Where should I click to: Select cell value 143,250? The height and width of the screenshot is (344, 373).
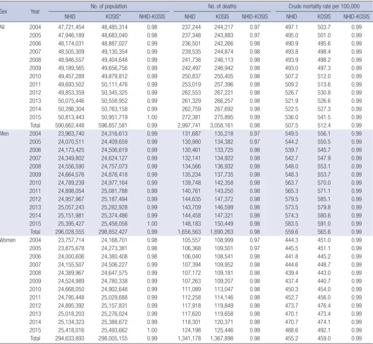coord(224,191)
